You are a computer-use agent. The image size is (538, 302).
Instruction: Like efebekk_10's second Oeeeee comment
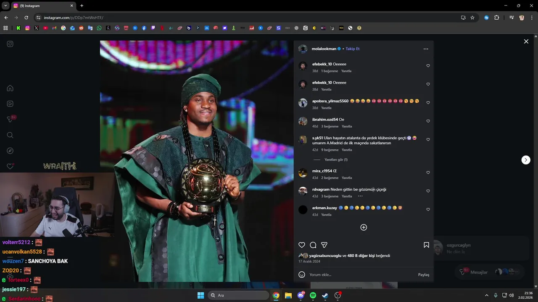[x=428, y=84]
